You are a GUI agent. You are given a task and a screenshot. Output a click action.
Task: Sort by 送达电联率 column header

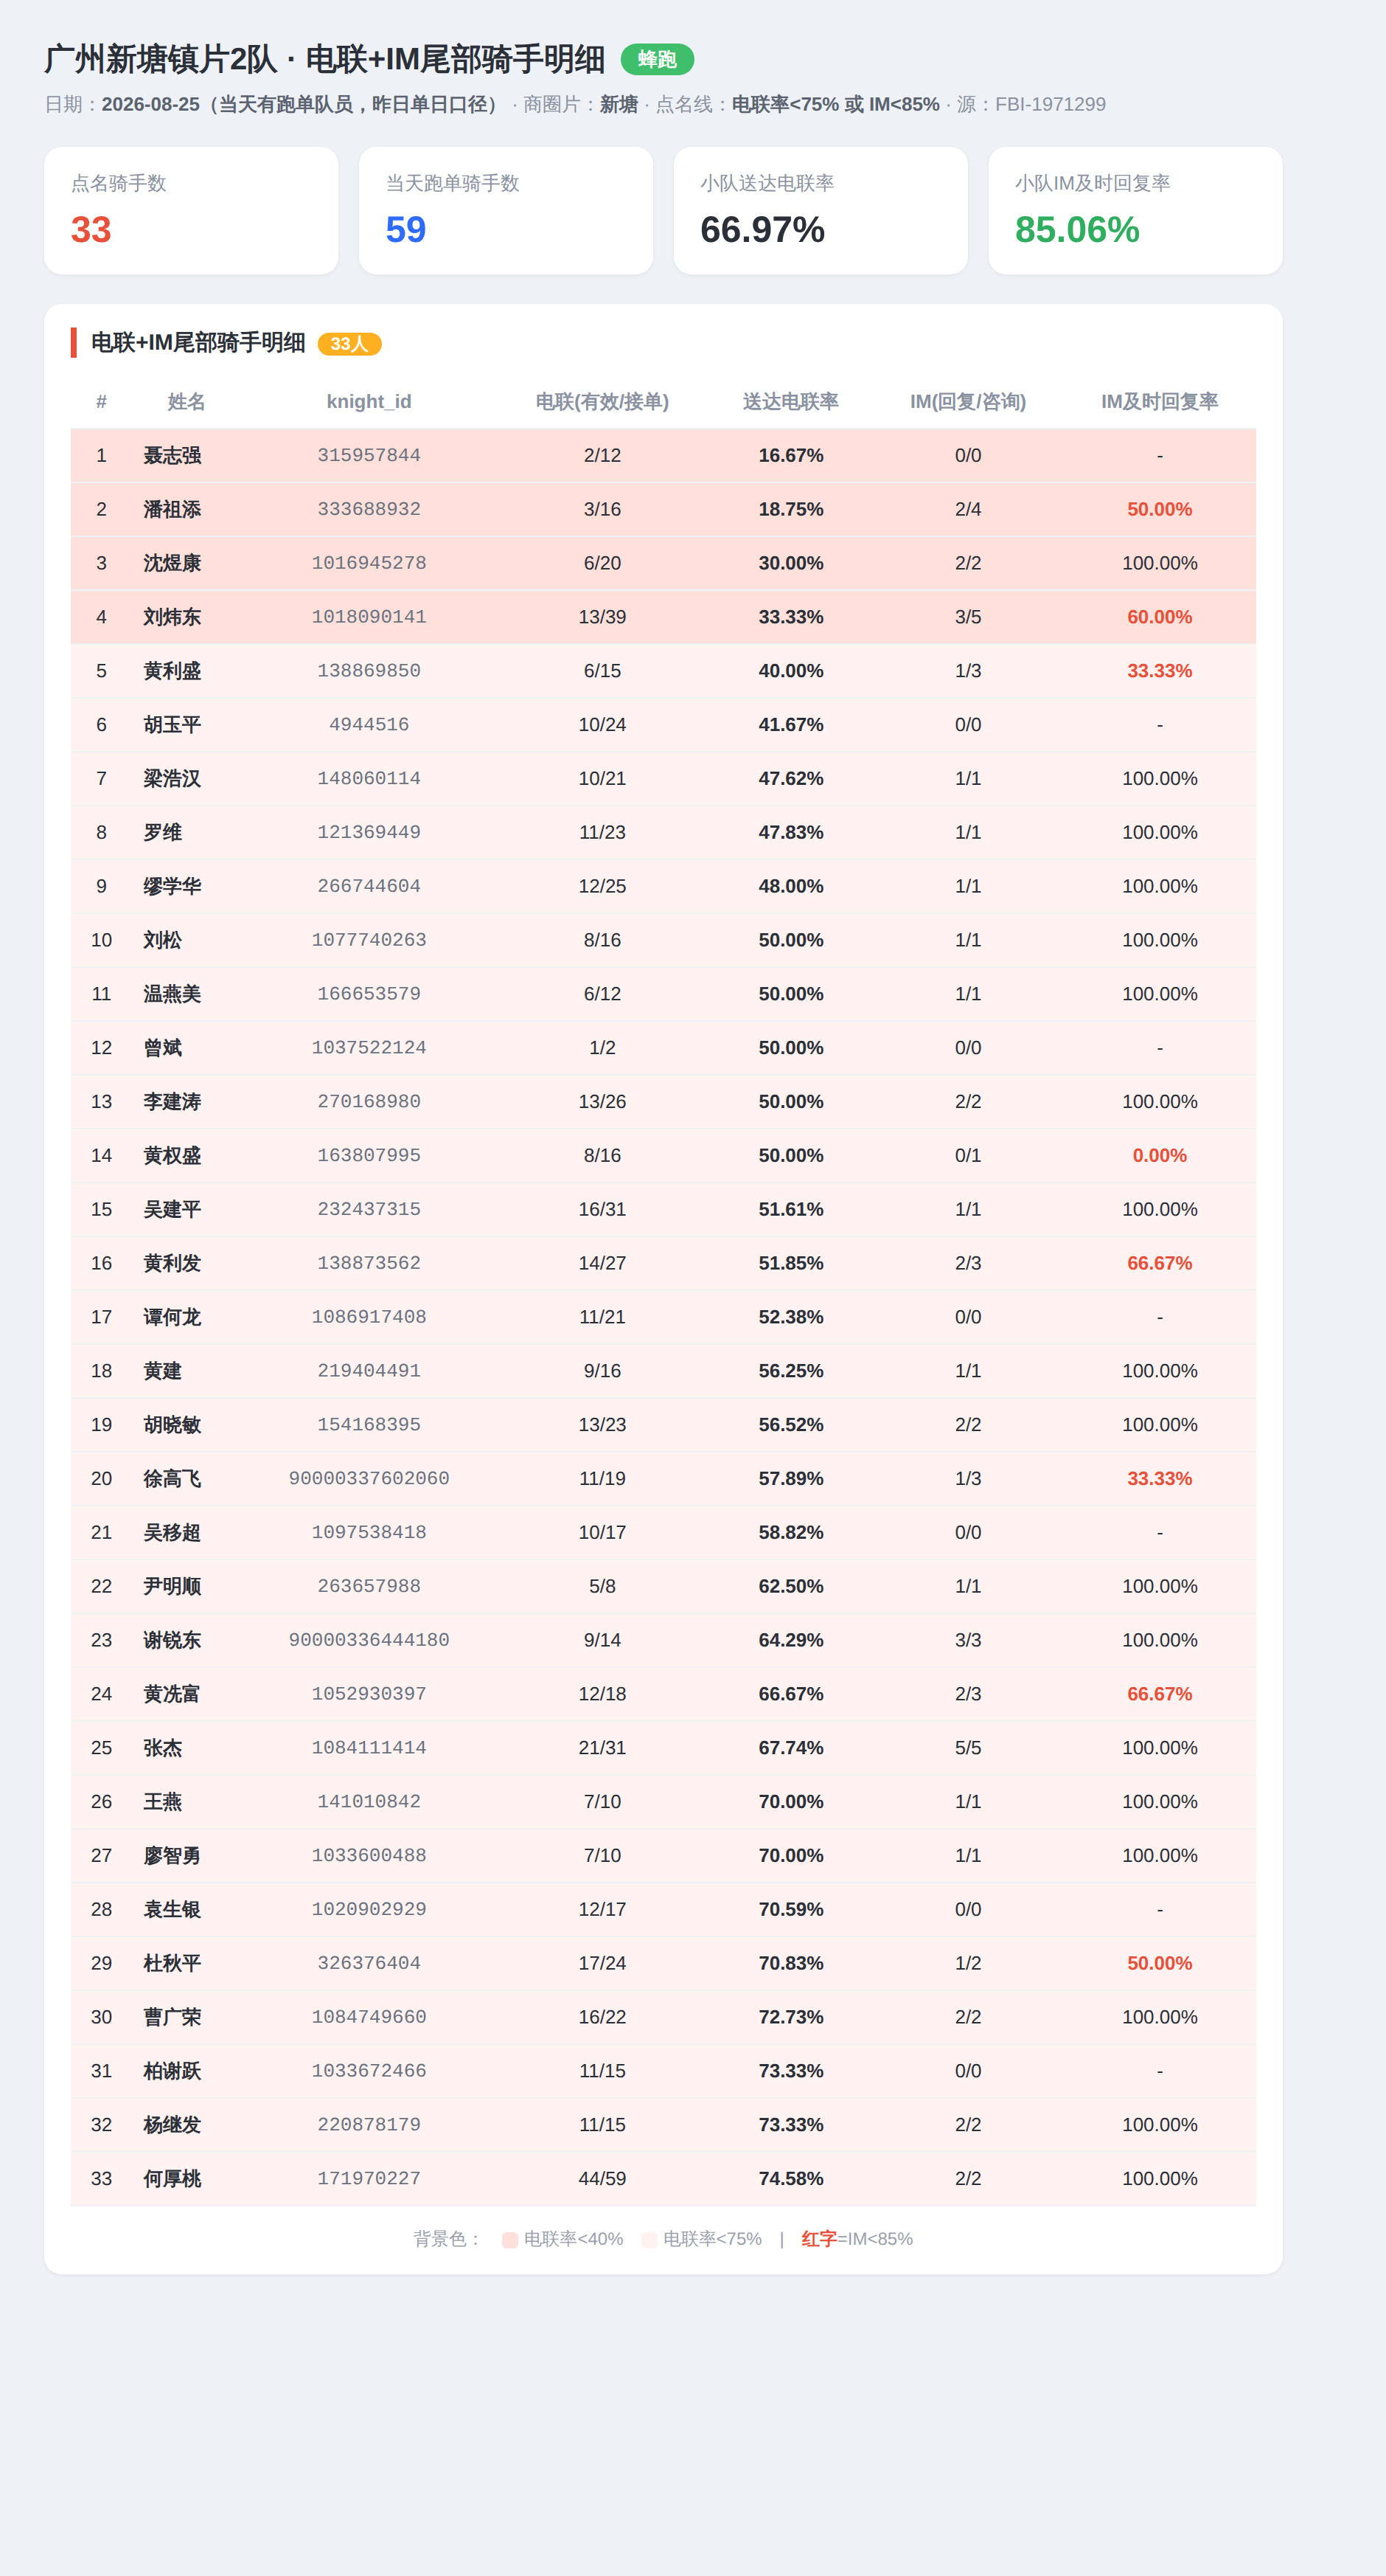(790, 401)
